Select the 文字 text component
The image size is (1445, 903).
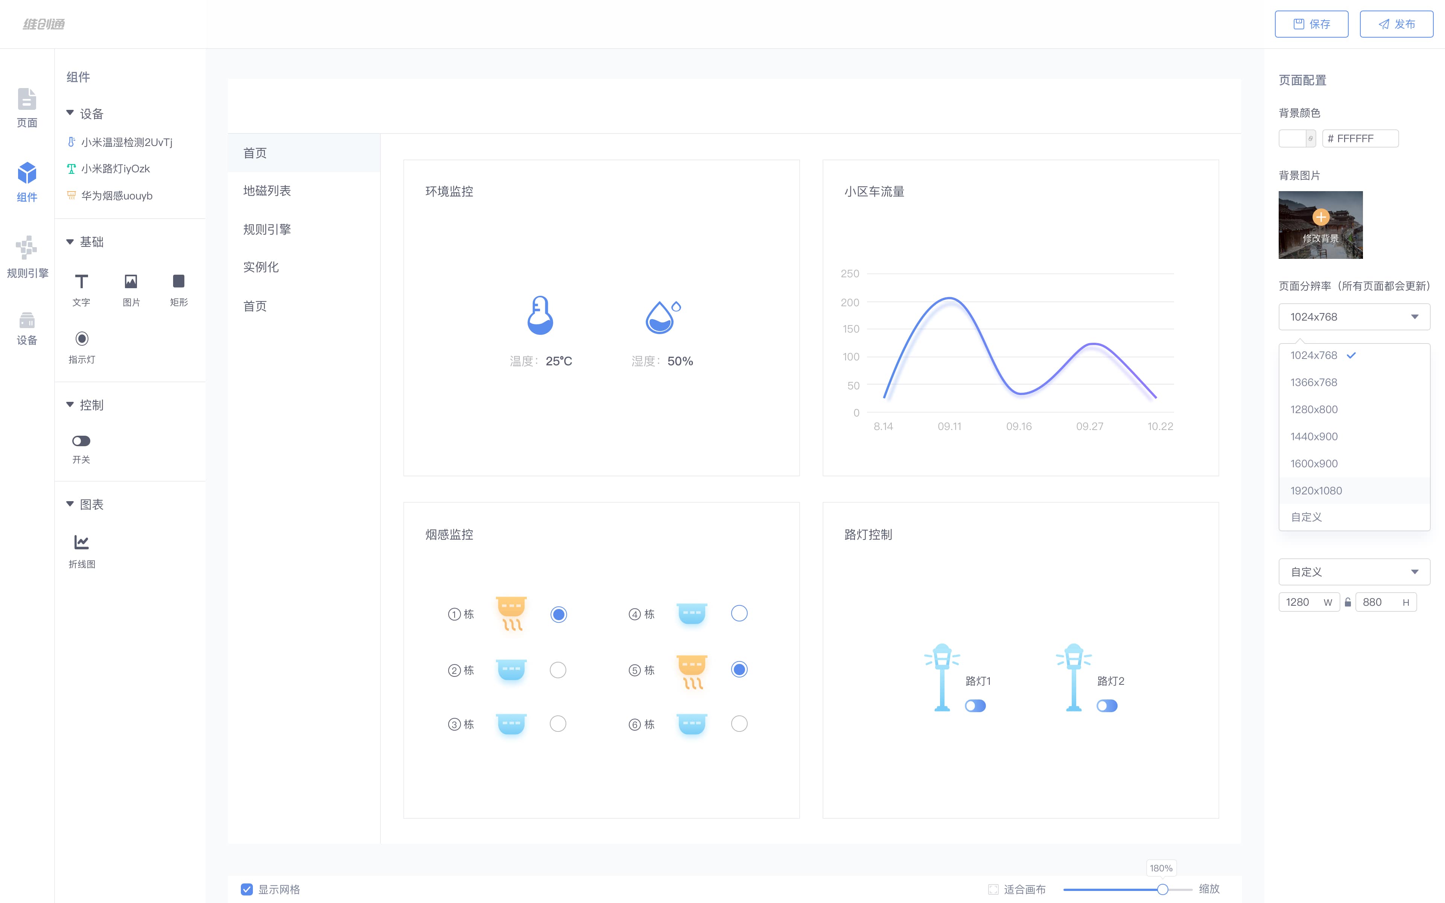(x=81, y=290)
